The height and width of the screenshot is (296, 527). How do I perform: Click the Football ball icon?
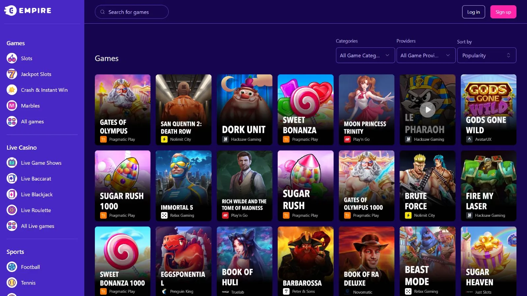tap(12, 267)
